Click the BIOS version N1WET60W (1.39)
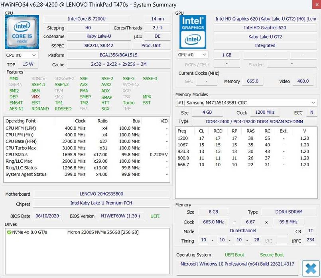 (120, 216)
